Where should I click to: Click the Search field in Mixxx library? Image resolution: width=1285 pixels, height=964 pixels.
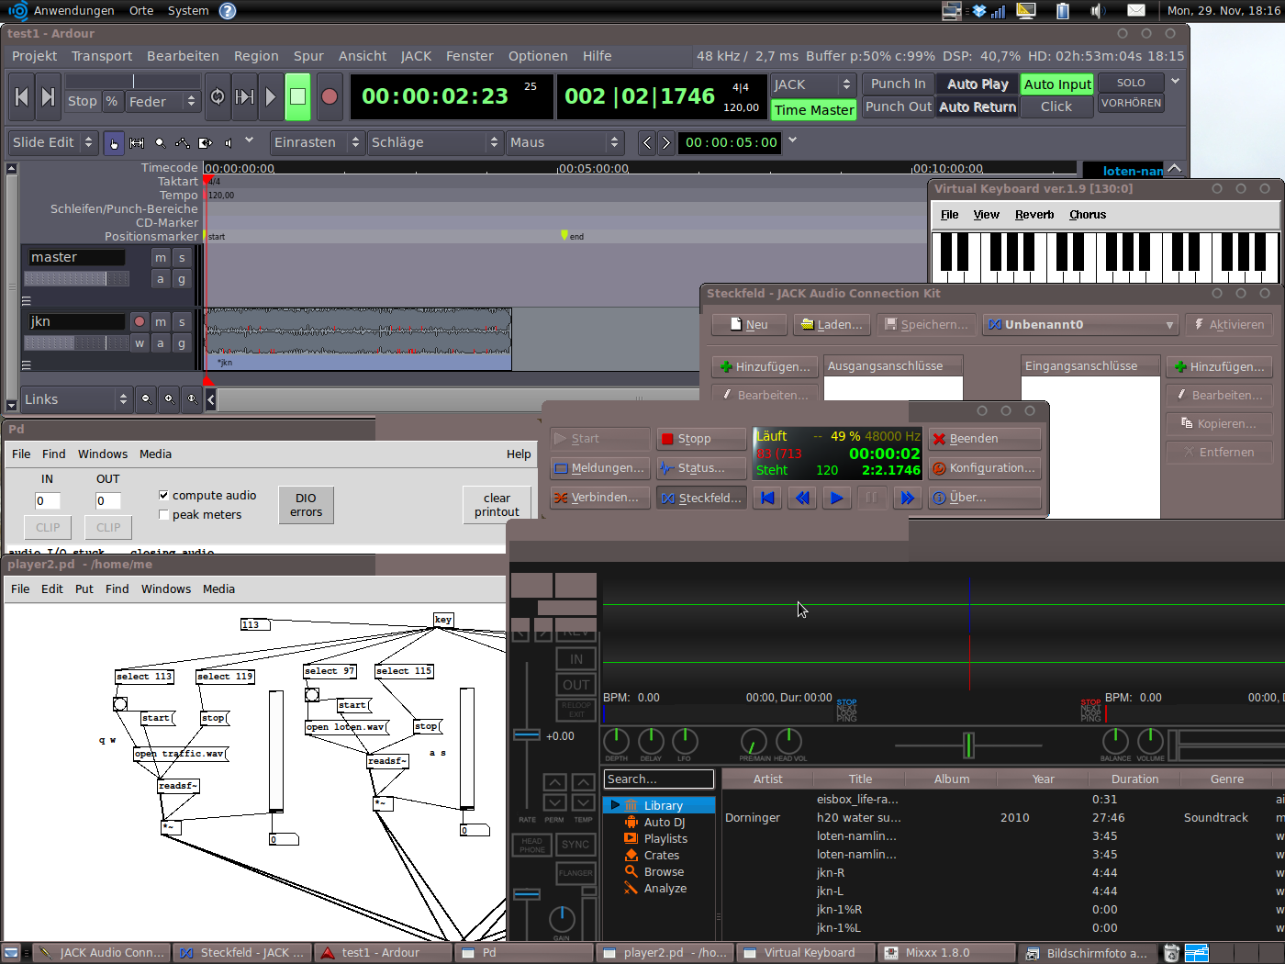pyautogui.click(x=658, y=779)
